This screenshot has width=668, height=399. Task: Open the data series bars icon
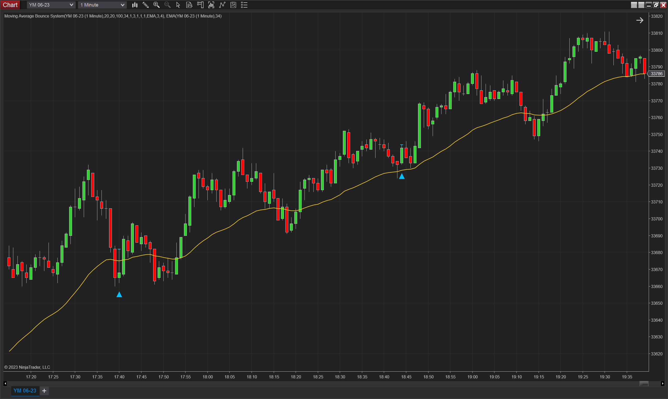click(211, 5)
